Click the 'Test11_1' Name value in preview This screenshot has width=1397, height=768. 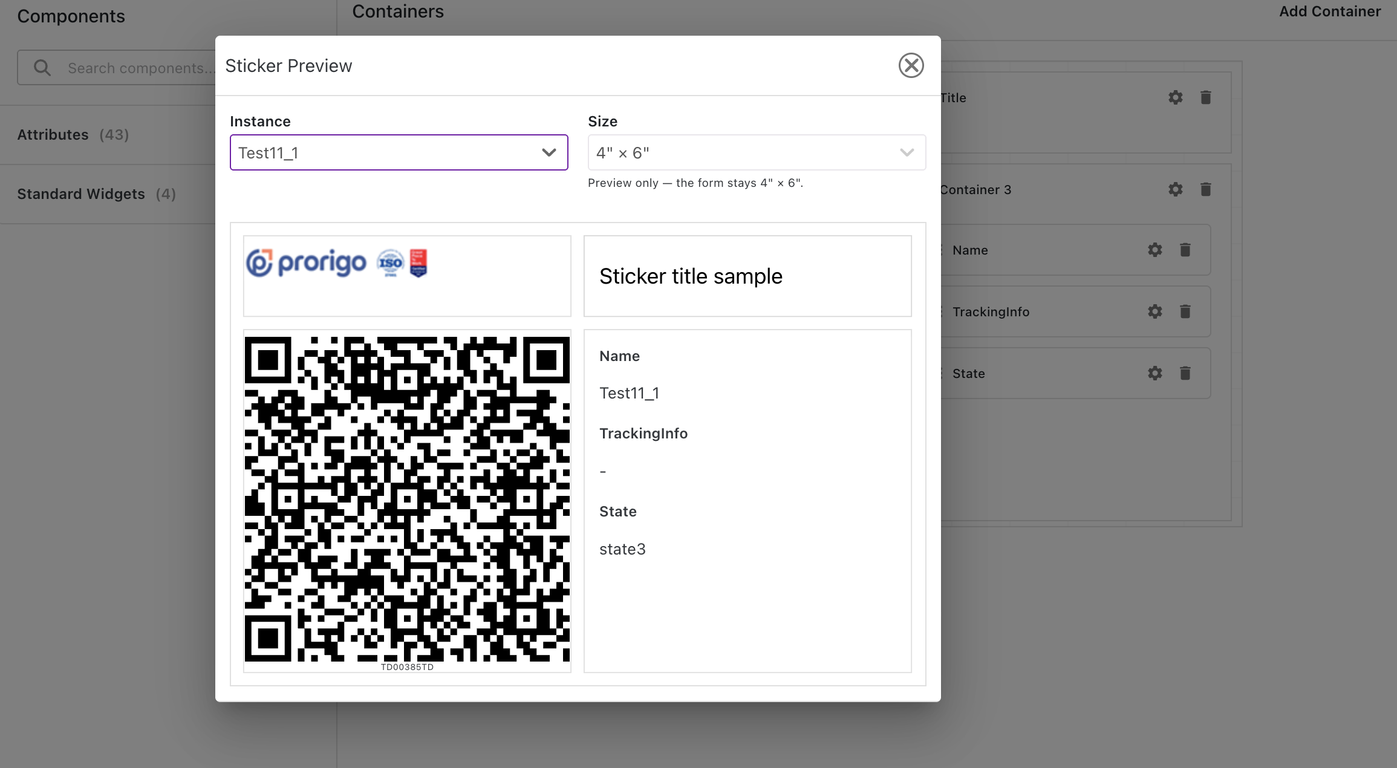629,393
